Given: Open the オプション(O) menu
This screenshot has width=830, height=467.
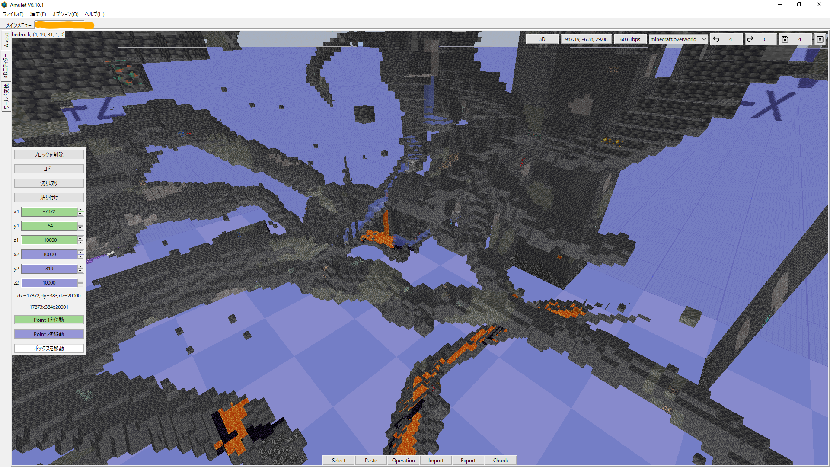Looking at the screenshot, I should click(x=65, y=14).
